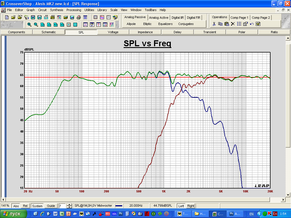
Task: Switch to the Schematic tab
Action: point(49,32)
